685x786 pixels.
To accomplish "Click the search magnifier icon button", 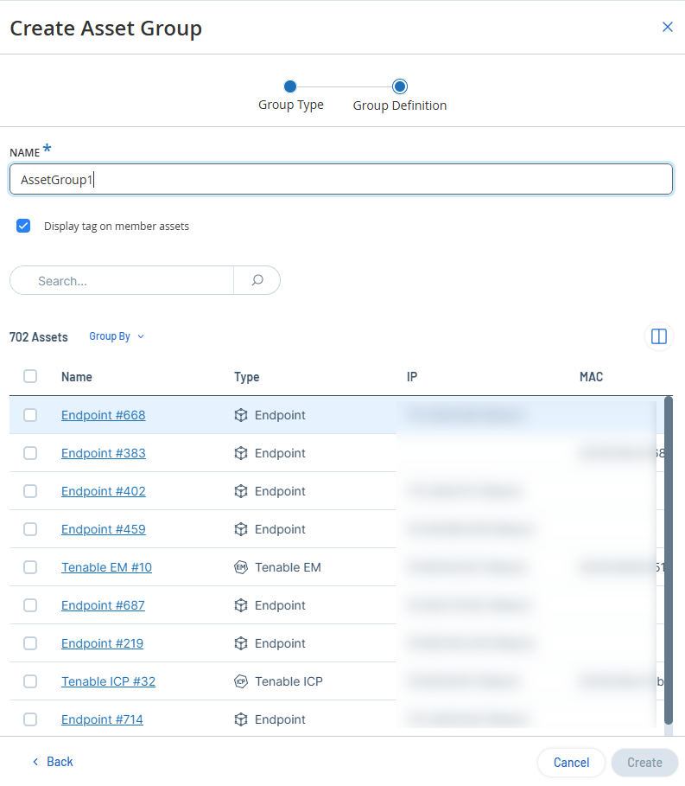I will 257,280.
